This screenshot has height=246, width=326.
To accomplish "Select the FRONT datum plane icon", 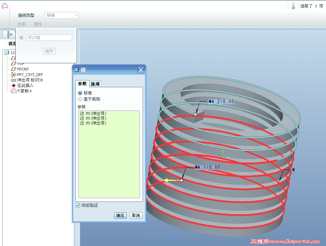I will tap(14, 69).
